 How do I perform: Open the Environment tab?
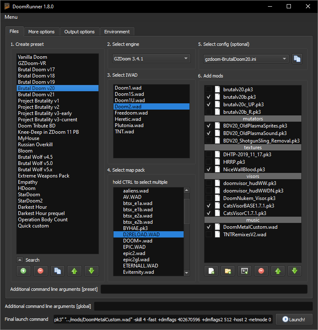tap(117, 32)
